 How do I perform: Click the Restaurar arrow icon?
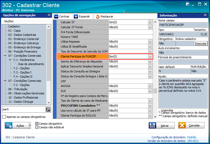pyautogui.click(x=98, y=16)
